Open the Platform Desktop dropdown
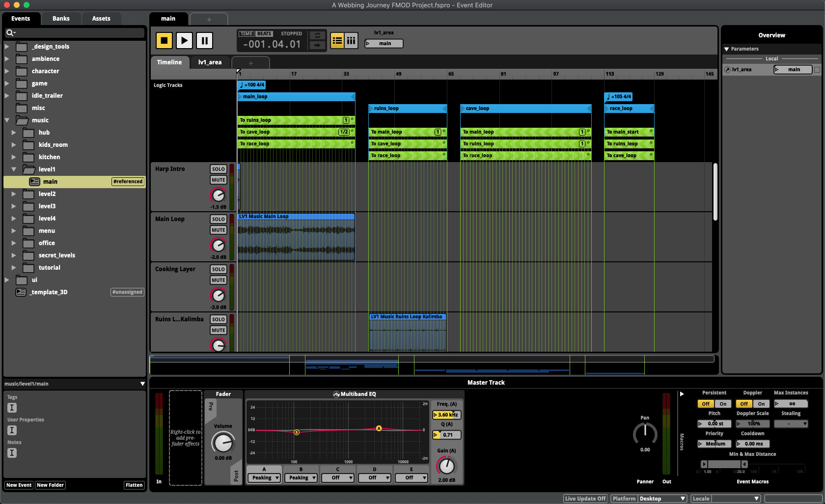 coord(662,499)
